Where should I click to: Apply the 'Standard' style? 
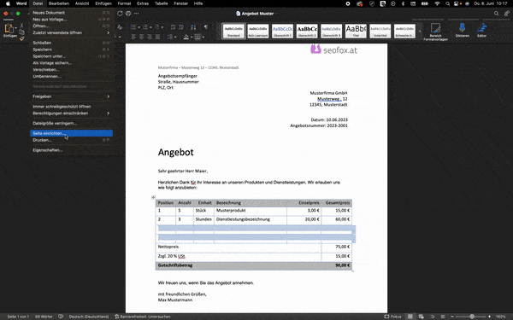[233, 31]
